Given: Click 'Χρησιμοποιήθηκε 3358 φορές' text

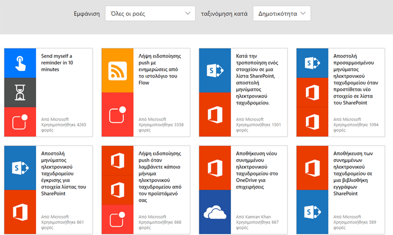Looking at the screenshot, I should 161,127.
